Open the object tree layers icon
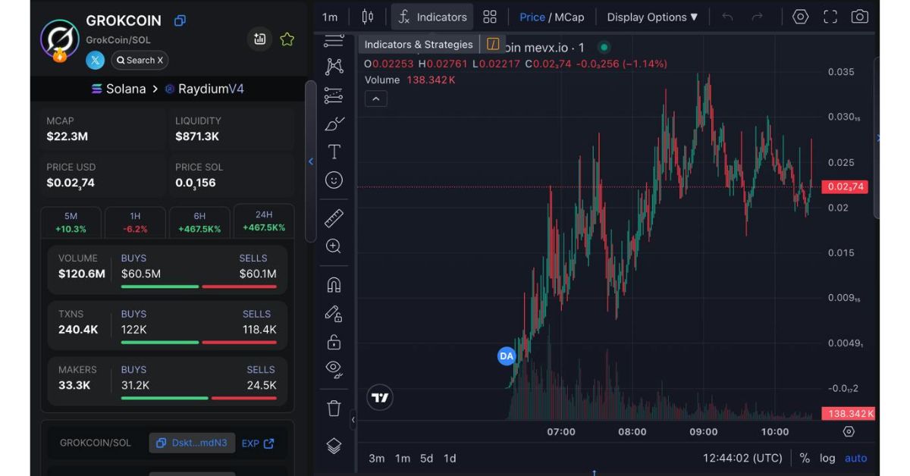 click(334, 446)
